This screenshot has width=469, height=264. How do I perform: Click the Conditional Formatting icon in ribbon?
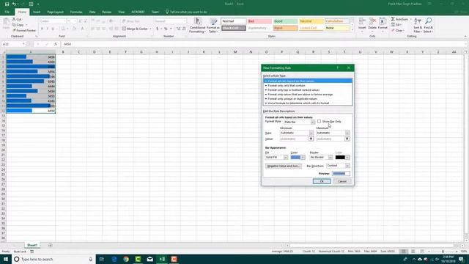tap(197, 25)
